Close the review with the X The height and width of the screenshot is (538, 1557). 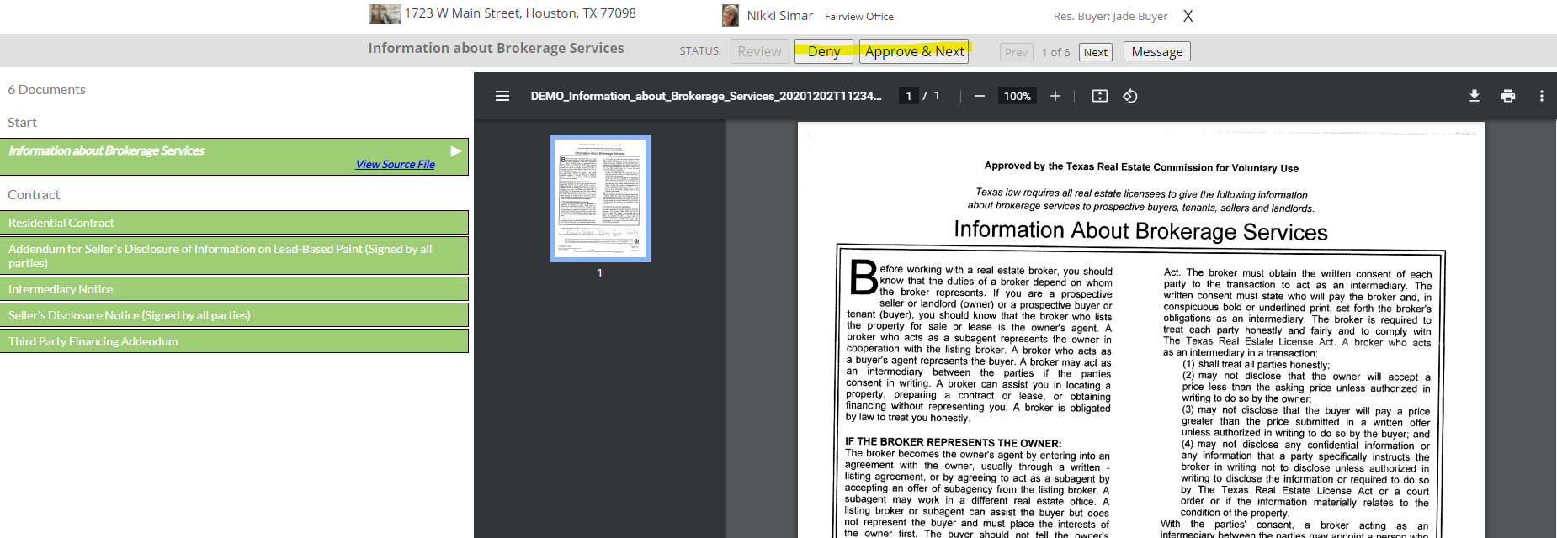pyautogui.click(x=1188, y=16)
